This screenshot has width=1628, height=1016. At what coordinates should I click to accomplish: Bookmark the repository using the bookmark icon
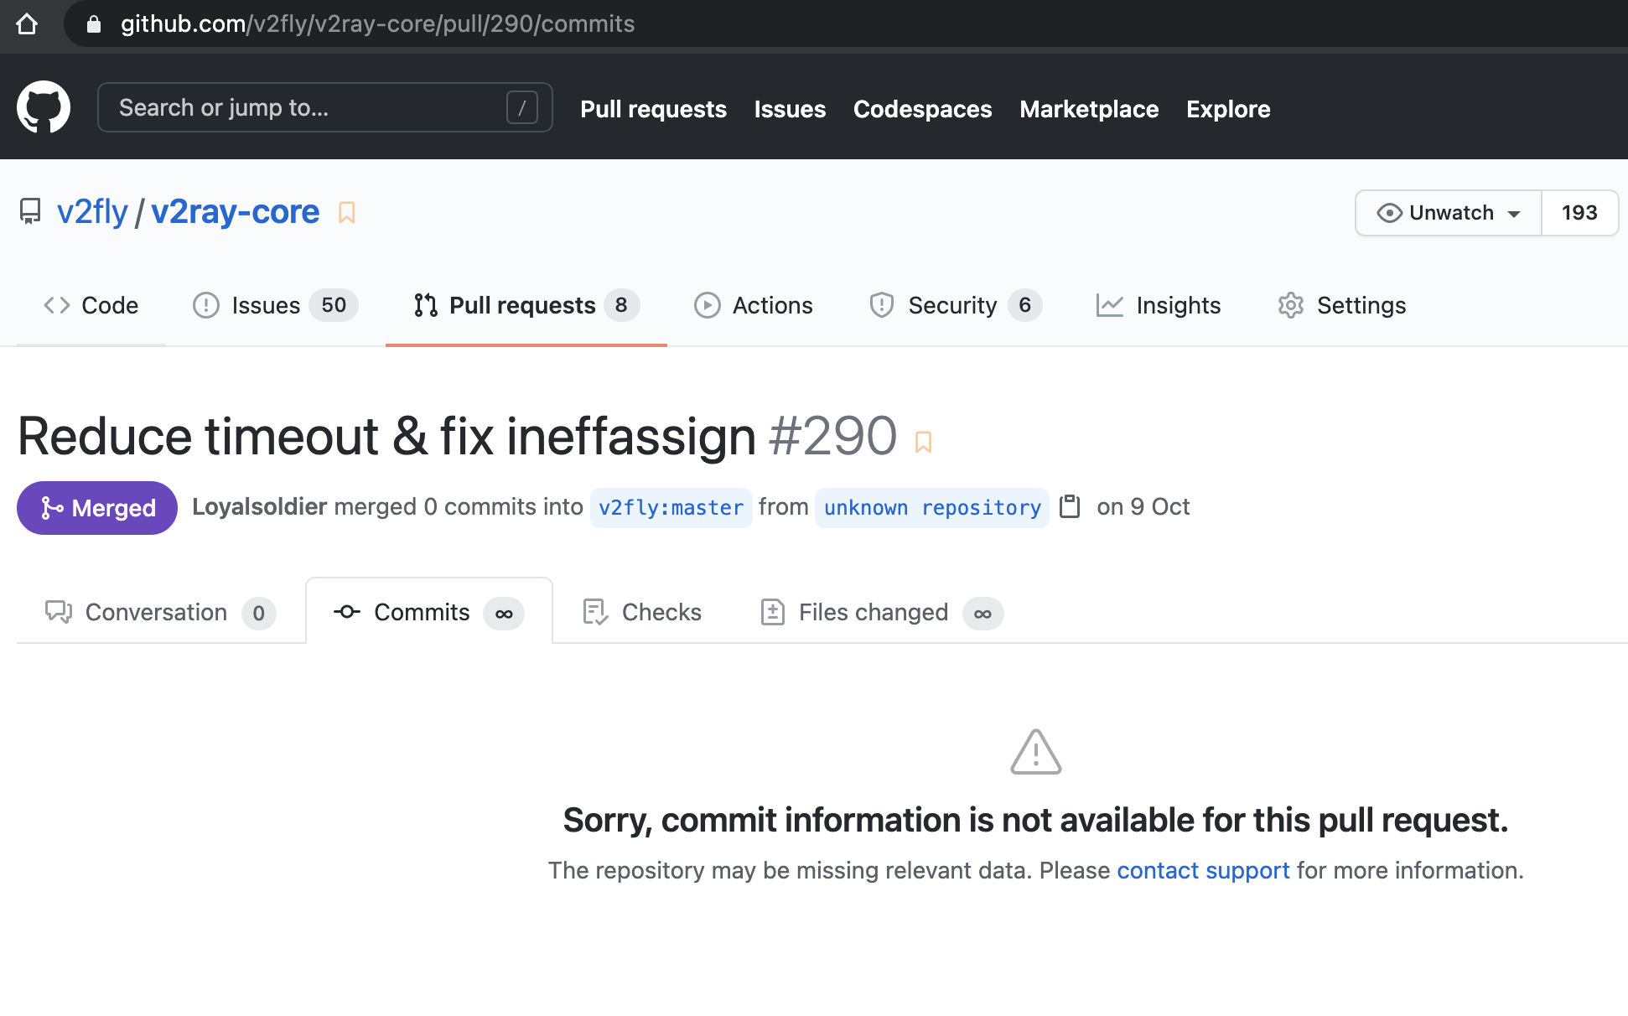click(x=347, y=213)
